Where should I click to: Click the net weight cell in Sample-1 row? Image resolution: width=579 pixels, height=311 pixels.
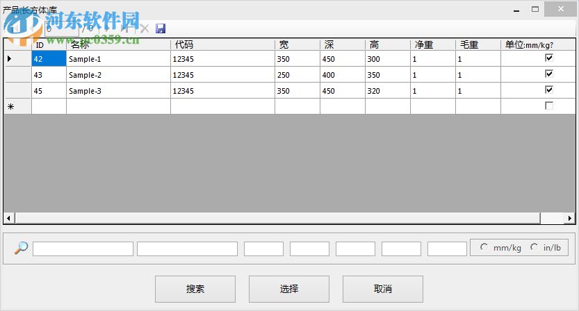433,58
